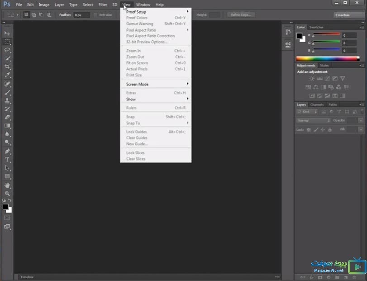The image size is (367, 281).
Task: Select the Move tool
Action: coord(7,33)
